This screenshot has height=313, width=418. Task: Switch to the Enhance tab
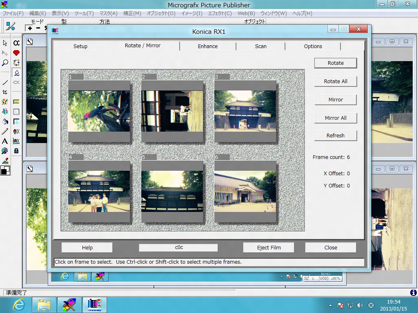[x=208, y=46]
